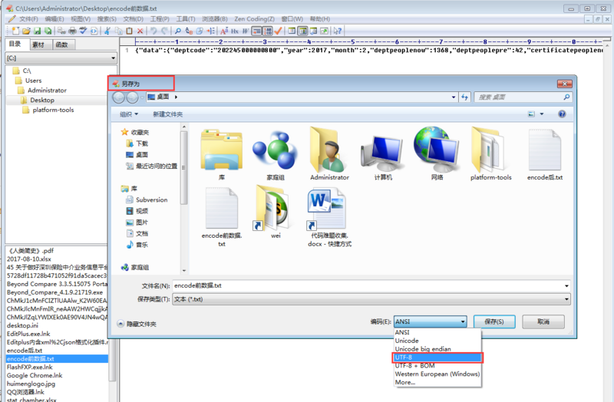Image resolution: width=614 pixels, height=402 pixels.
Task: Click the Save All toolbar icon
Action: point(48,31)
